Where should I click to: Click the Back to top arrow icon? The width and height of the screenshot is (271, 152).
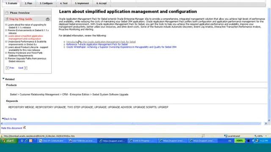3,119
